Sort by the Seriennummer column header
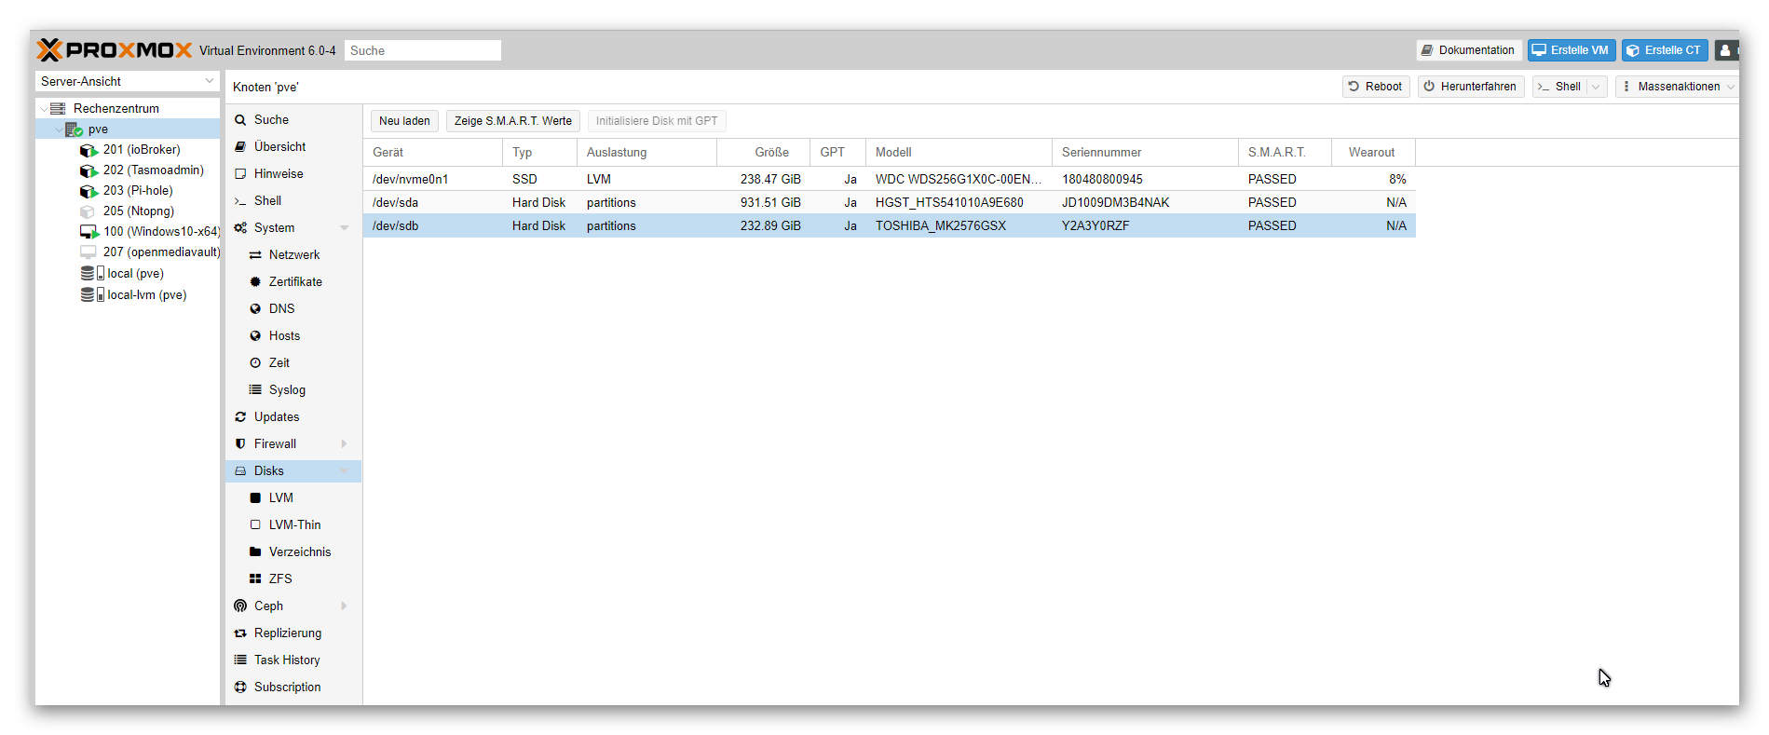1769x735 pixels. pos(1146,153)
